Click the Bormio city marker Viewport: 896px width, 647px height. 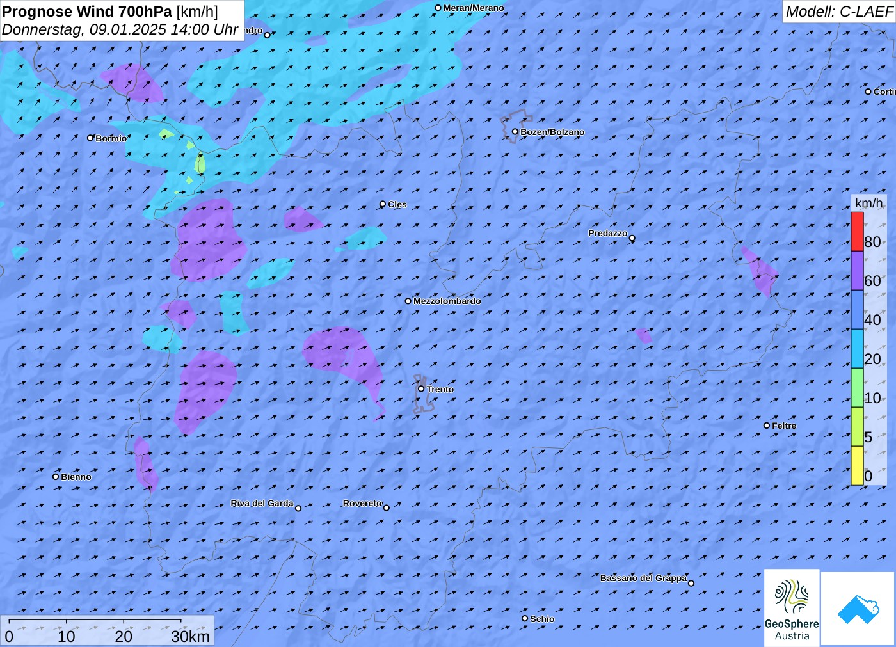coord(90,138)
